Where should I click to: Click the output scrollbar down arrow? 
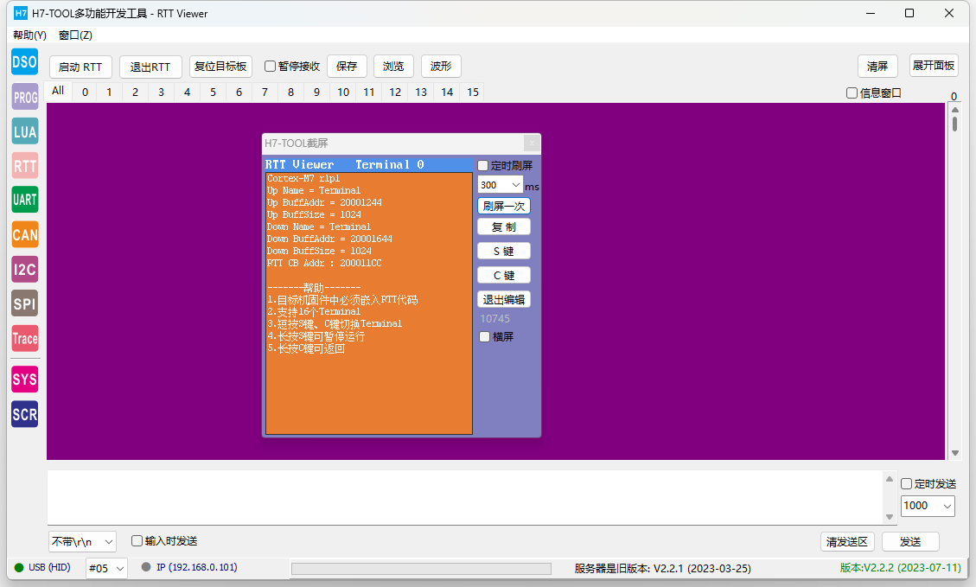click(955, 454)
